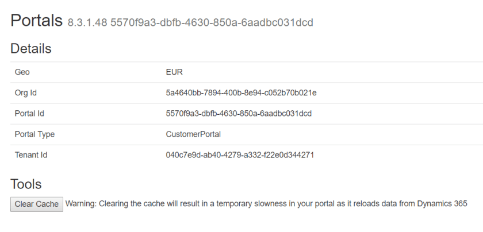Click the Portal Id value in Details table
The image size is (483, 232).
coord(239,114)
